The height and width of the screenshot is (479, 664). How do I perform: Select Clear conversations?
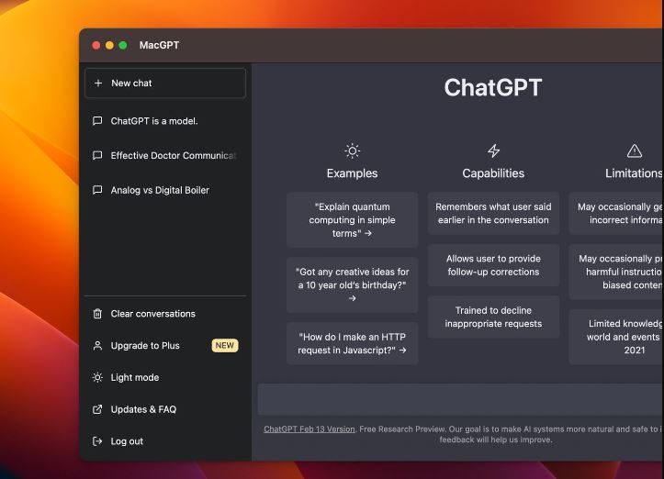coord(165,314)
